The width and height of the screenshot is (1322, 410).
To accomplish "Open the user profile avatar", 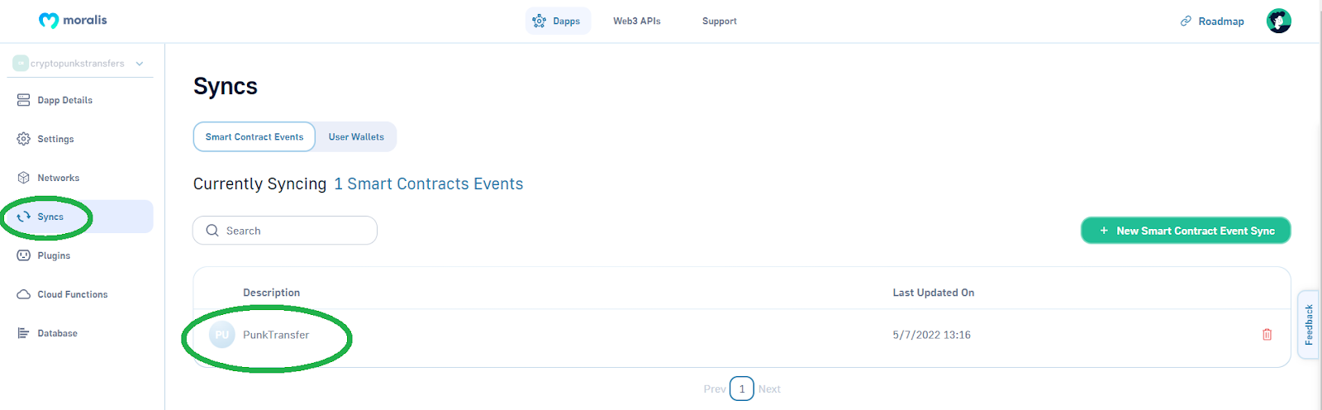I will point(1279,21).
